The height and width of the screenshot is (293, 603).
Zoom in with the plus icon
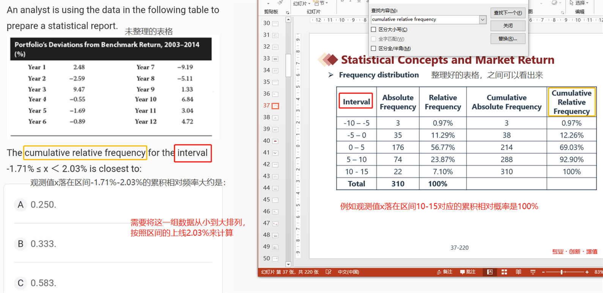587,272
